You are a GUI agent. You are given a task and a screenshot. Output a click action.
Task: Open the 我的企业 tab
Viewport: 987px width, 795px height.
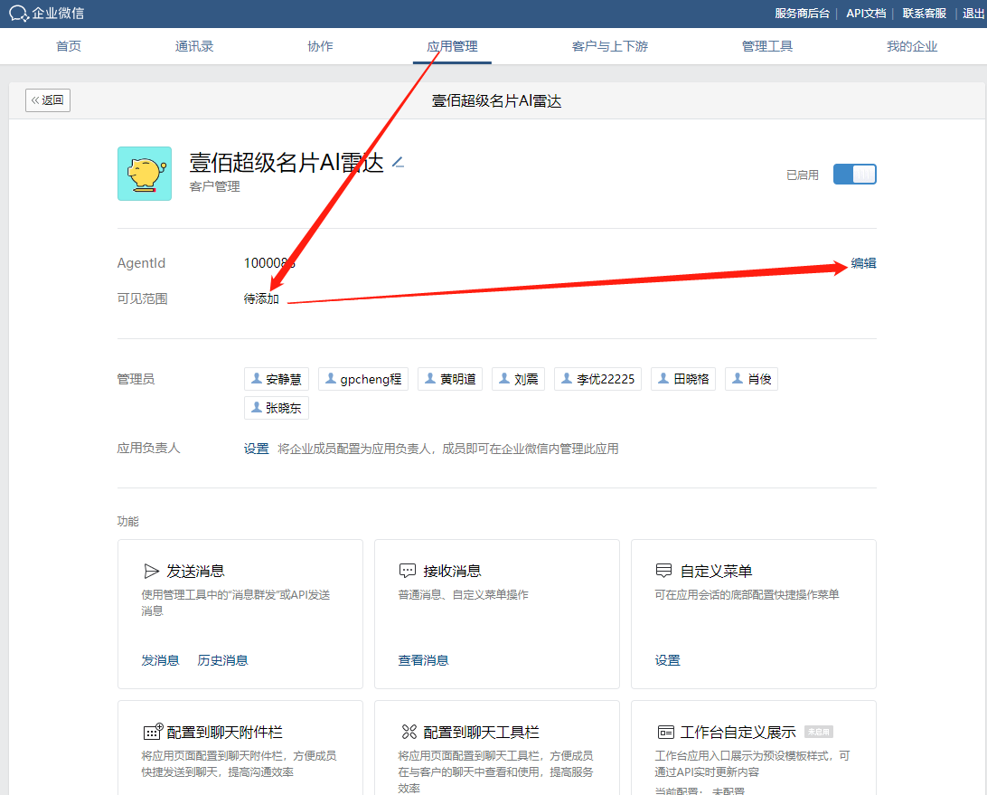click(x=911, y=46)
